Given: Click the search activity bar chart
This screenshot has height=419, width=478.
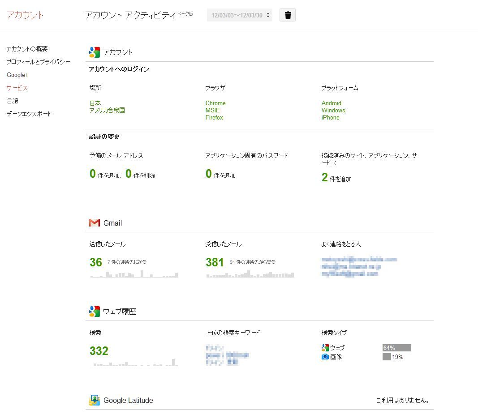Looking at the screenshot, I should (x=134, y=362).
